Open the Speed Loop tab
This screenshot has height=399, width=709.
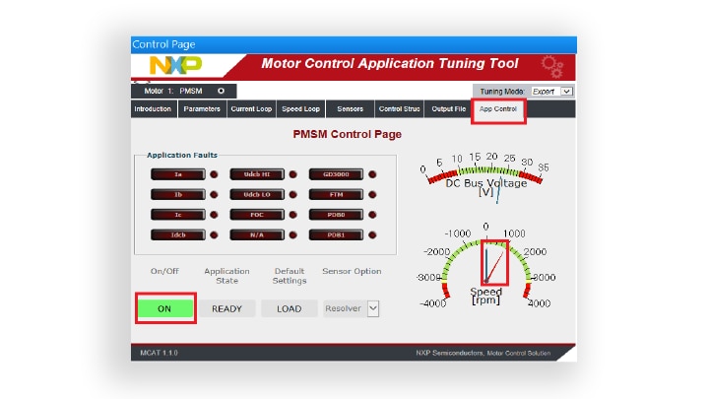pyautogui.click(x=300, y=109)
